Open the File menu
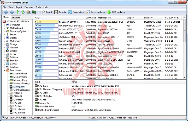This screenshot has height=121, width=188. pyautogui.click(x=4, y=7)
